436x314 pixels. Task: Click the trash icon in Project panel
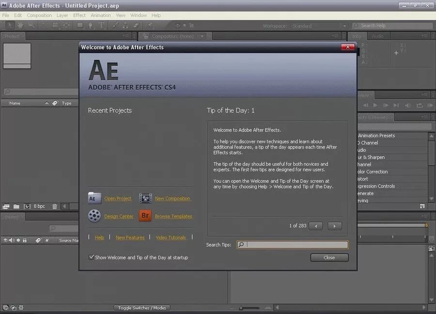click(55, 207)
